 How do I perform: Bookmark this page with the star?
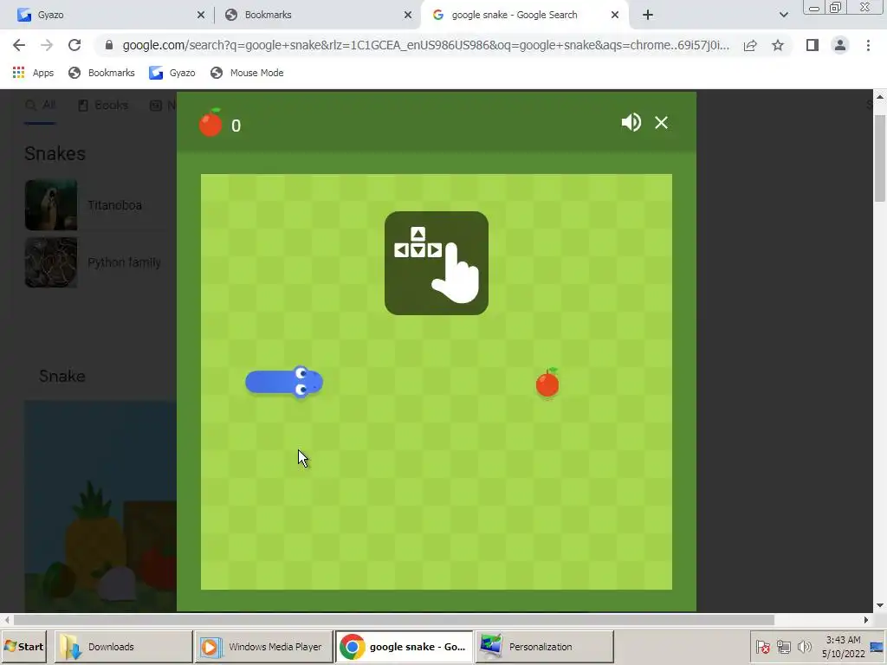coord(778,45)
